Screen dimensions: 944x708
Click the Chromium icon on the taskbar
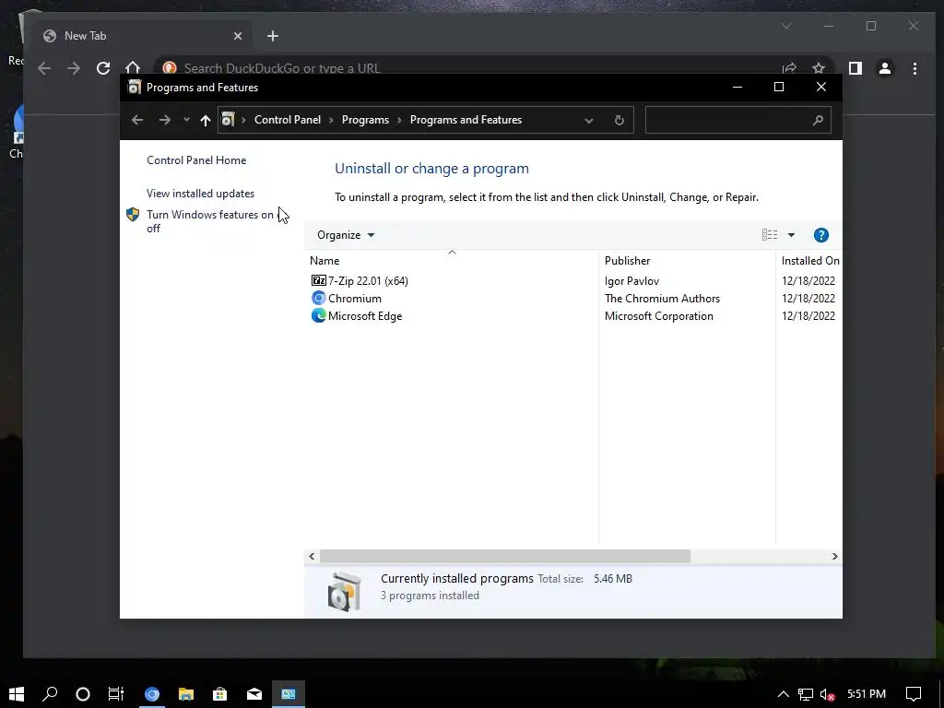(x=152, y=693)
